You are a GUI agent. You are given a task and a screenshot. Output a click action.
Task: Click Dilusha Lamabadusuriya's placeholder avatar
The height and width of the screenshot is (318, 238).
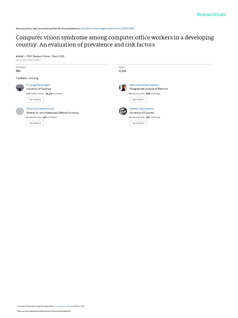pyautogui.click(x=20, y=111)
